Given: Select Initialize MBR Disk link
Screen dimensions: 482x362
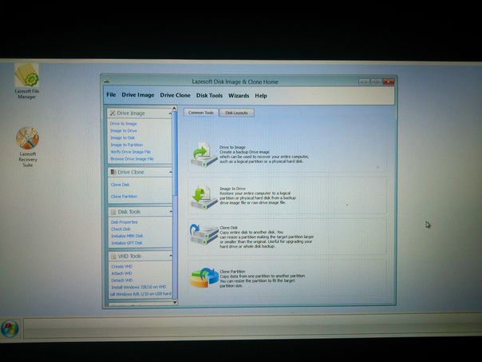Looking at the screenshot, I should 127,236.
